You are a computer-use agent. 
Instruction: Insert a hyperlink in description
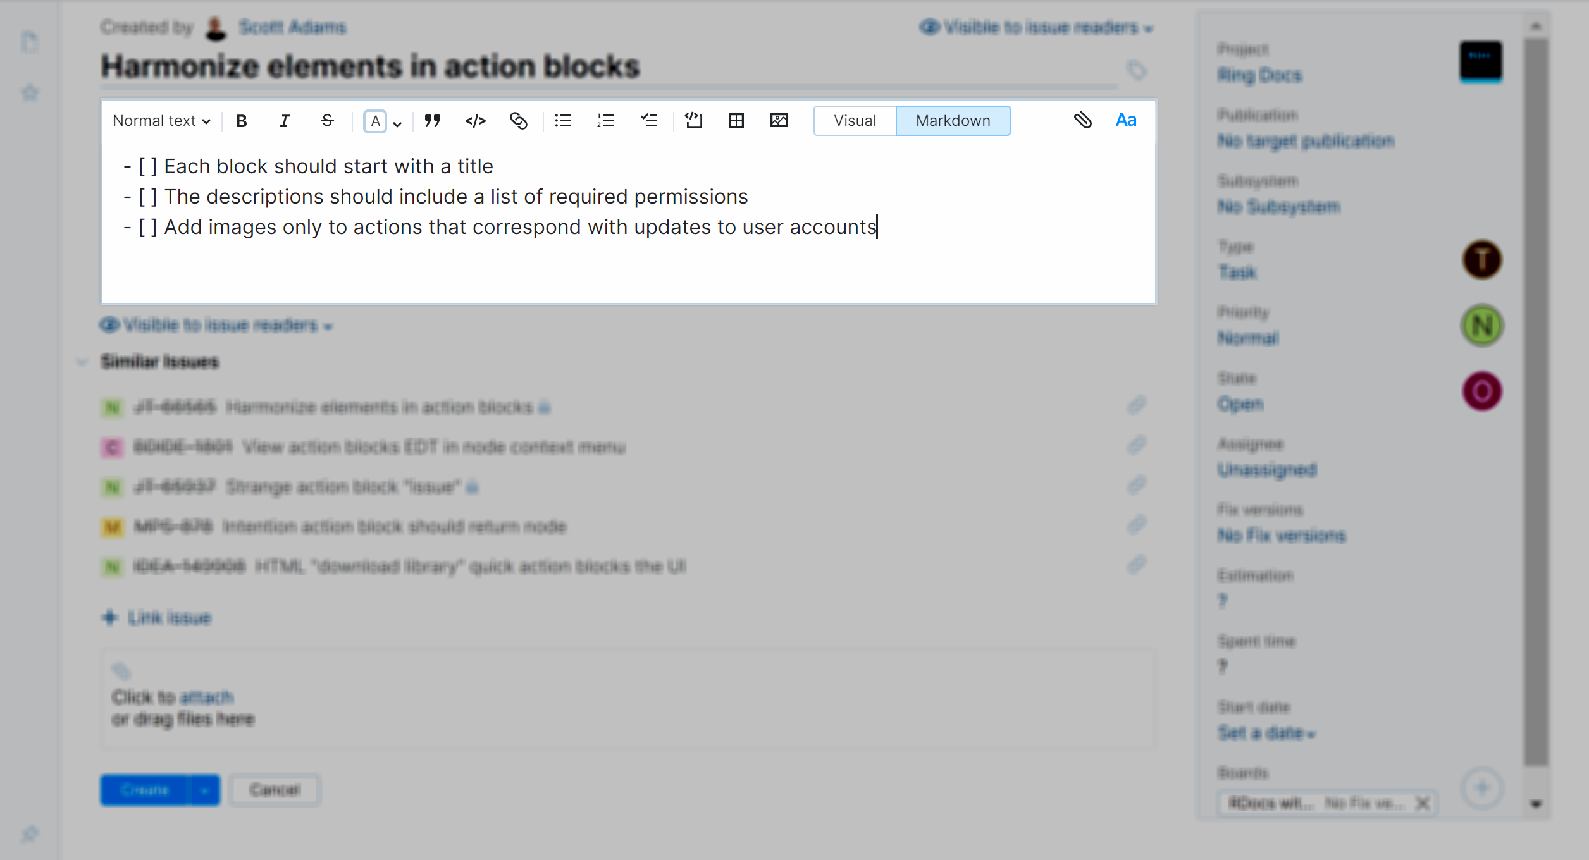(x=518, y=121)
